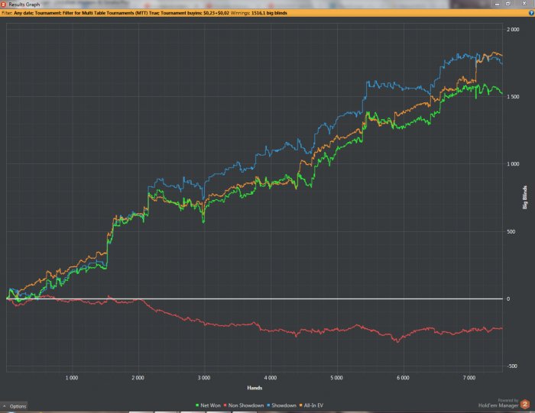Click the '7 000' hands axis label
Screen dimensions: 535x413
point(469,378)
